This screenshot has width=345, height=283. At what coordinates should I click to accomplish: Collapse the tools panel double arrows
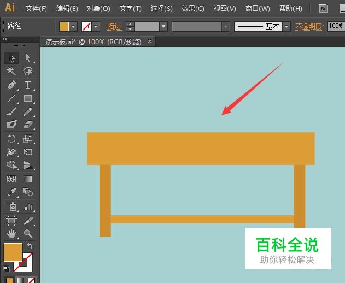coord(4,39)
